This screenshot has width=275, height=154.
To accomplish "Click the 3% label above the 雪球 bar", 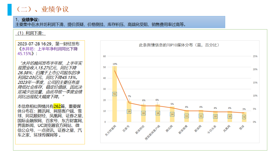I will tap(244, 109).
